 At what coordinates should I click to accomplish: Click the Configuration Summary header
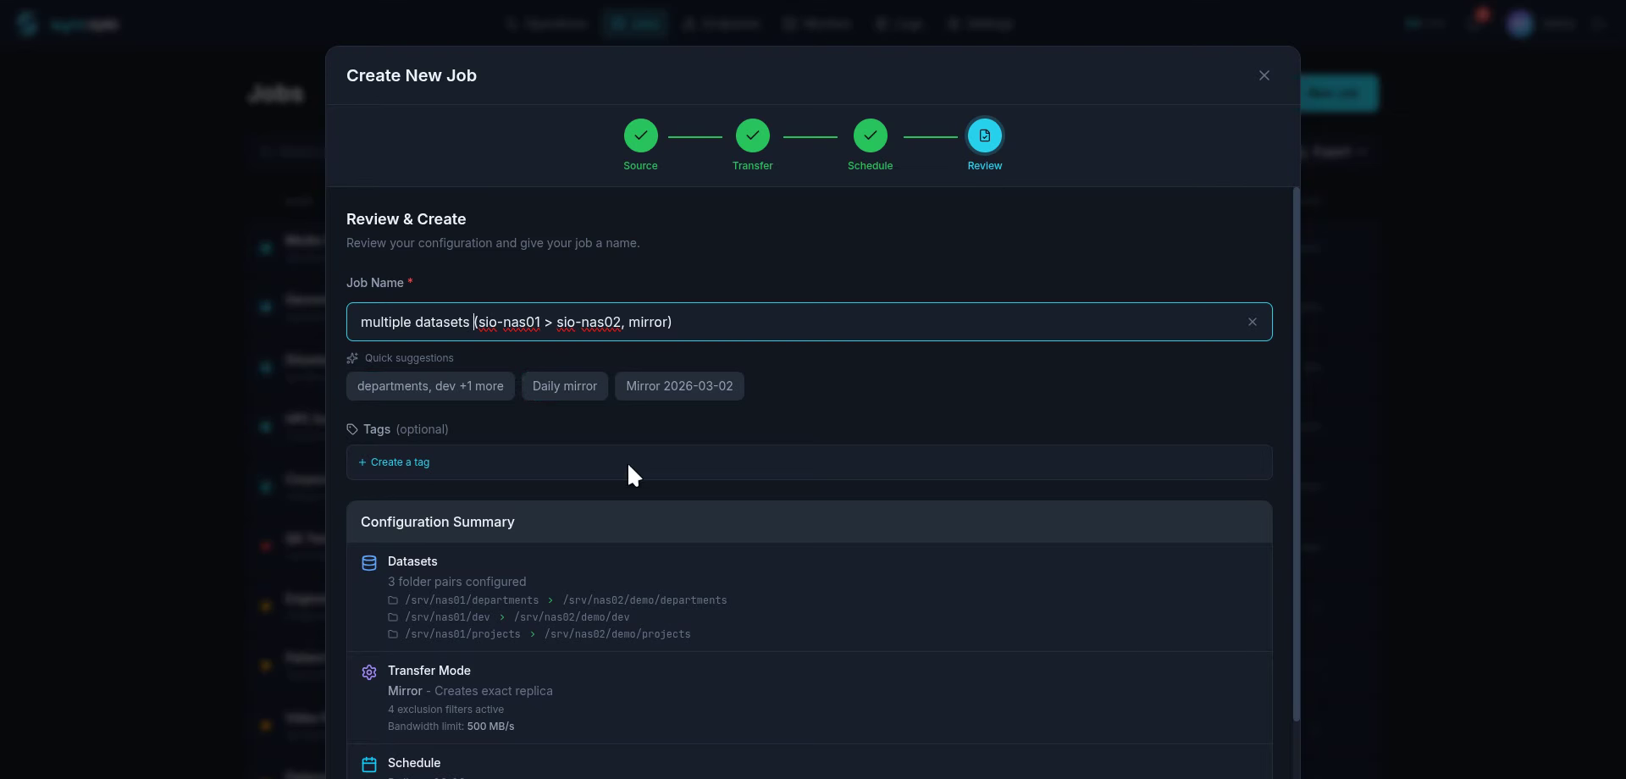point(809,522)
